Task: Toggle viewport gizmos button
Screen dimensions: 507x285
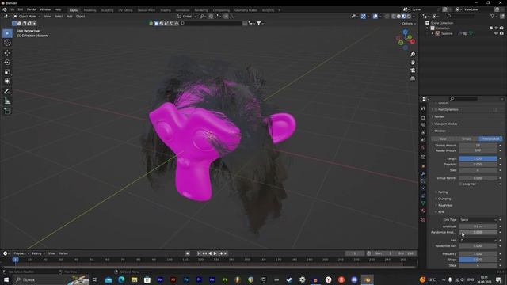Action: pos(364,17)
